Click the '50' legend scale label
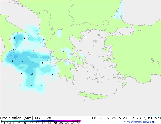The height and width of the screenshot is (124, 161). coord(79,123)
